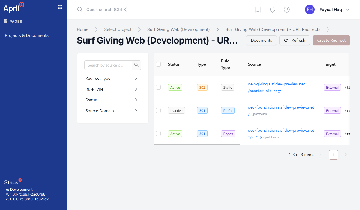
Task: Open the Regex row dev-foundation source link
Action: pos(281,130)
